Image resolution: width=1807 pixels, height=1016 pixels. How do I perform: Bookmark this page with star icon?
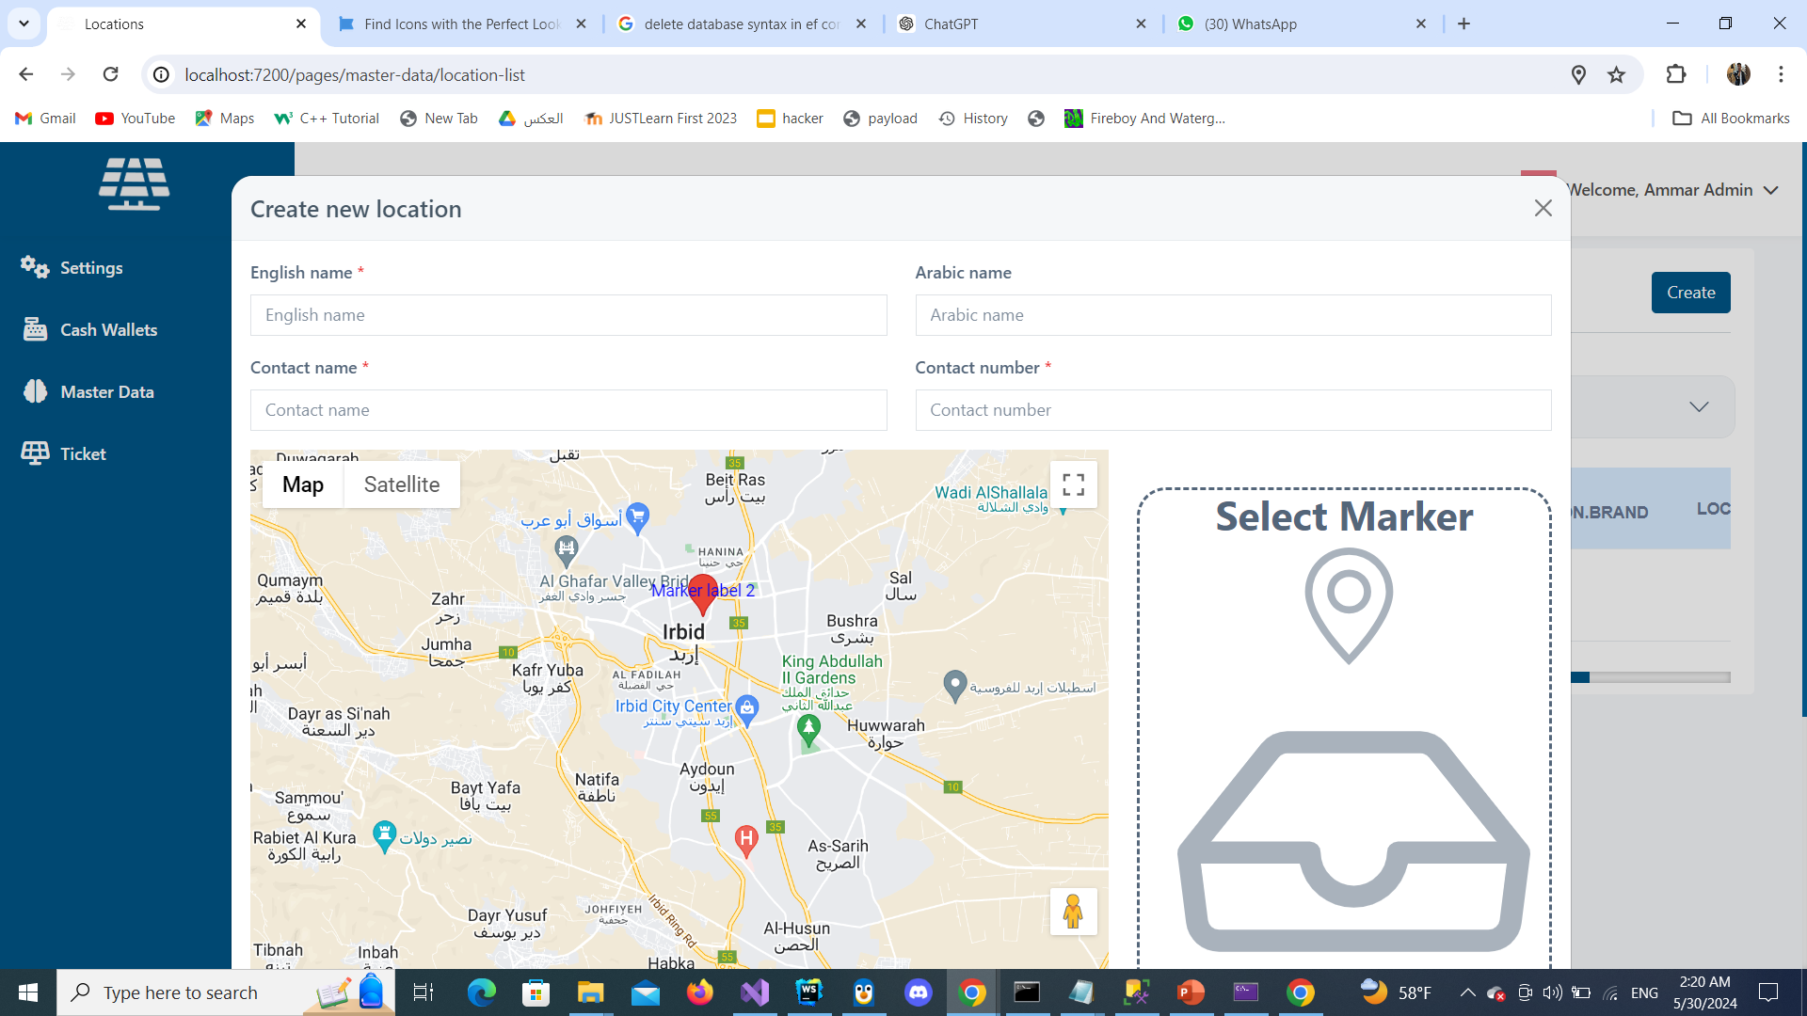(1616, 75)
